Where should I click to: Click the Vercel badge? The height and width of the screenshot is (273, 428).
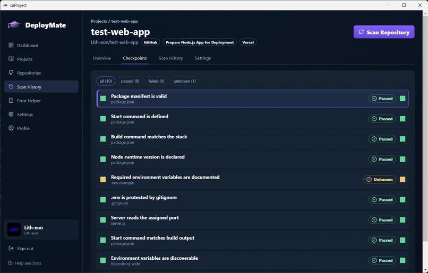(x=248, y=42)
